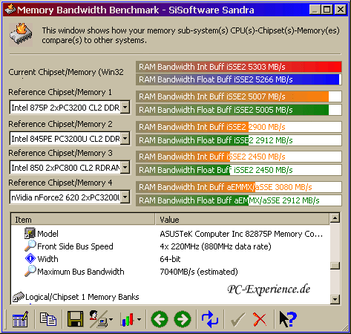Click the Current Chipset/Memory label

pyautogui.click(x=66, y=72)
